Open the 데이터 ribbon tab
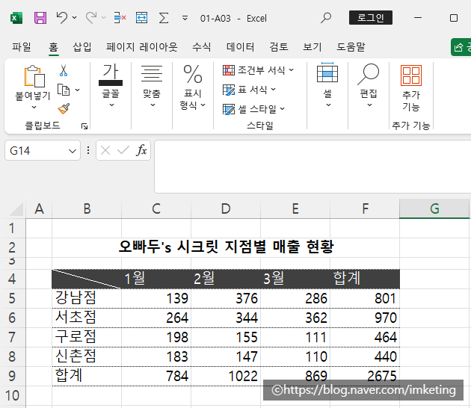471x408 pixels. 240,47
